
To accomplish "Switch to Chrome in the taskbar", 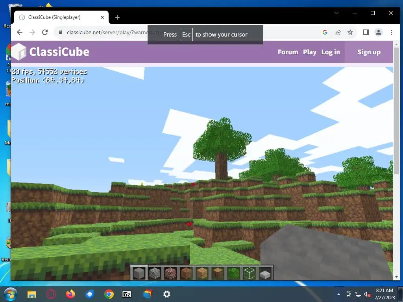I will coord(109,294).
